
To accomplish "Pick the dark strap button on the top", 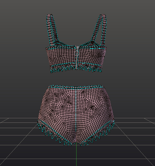I will click(92, 42).
